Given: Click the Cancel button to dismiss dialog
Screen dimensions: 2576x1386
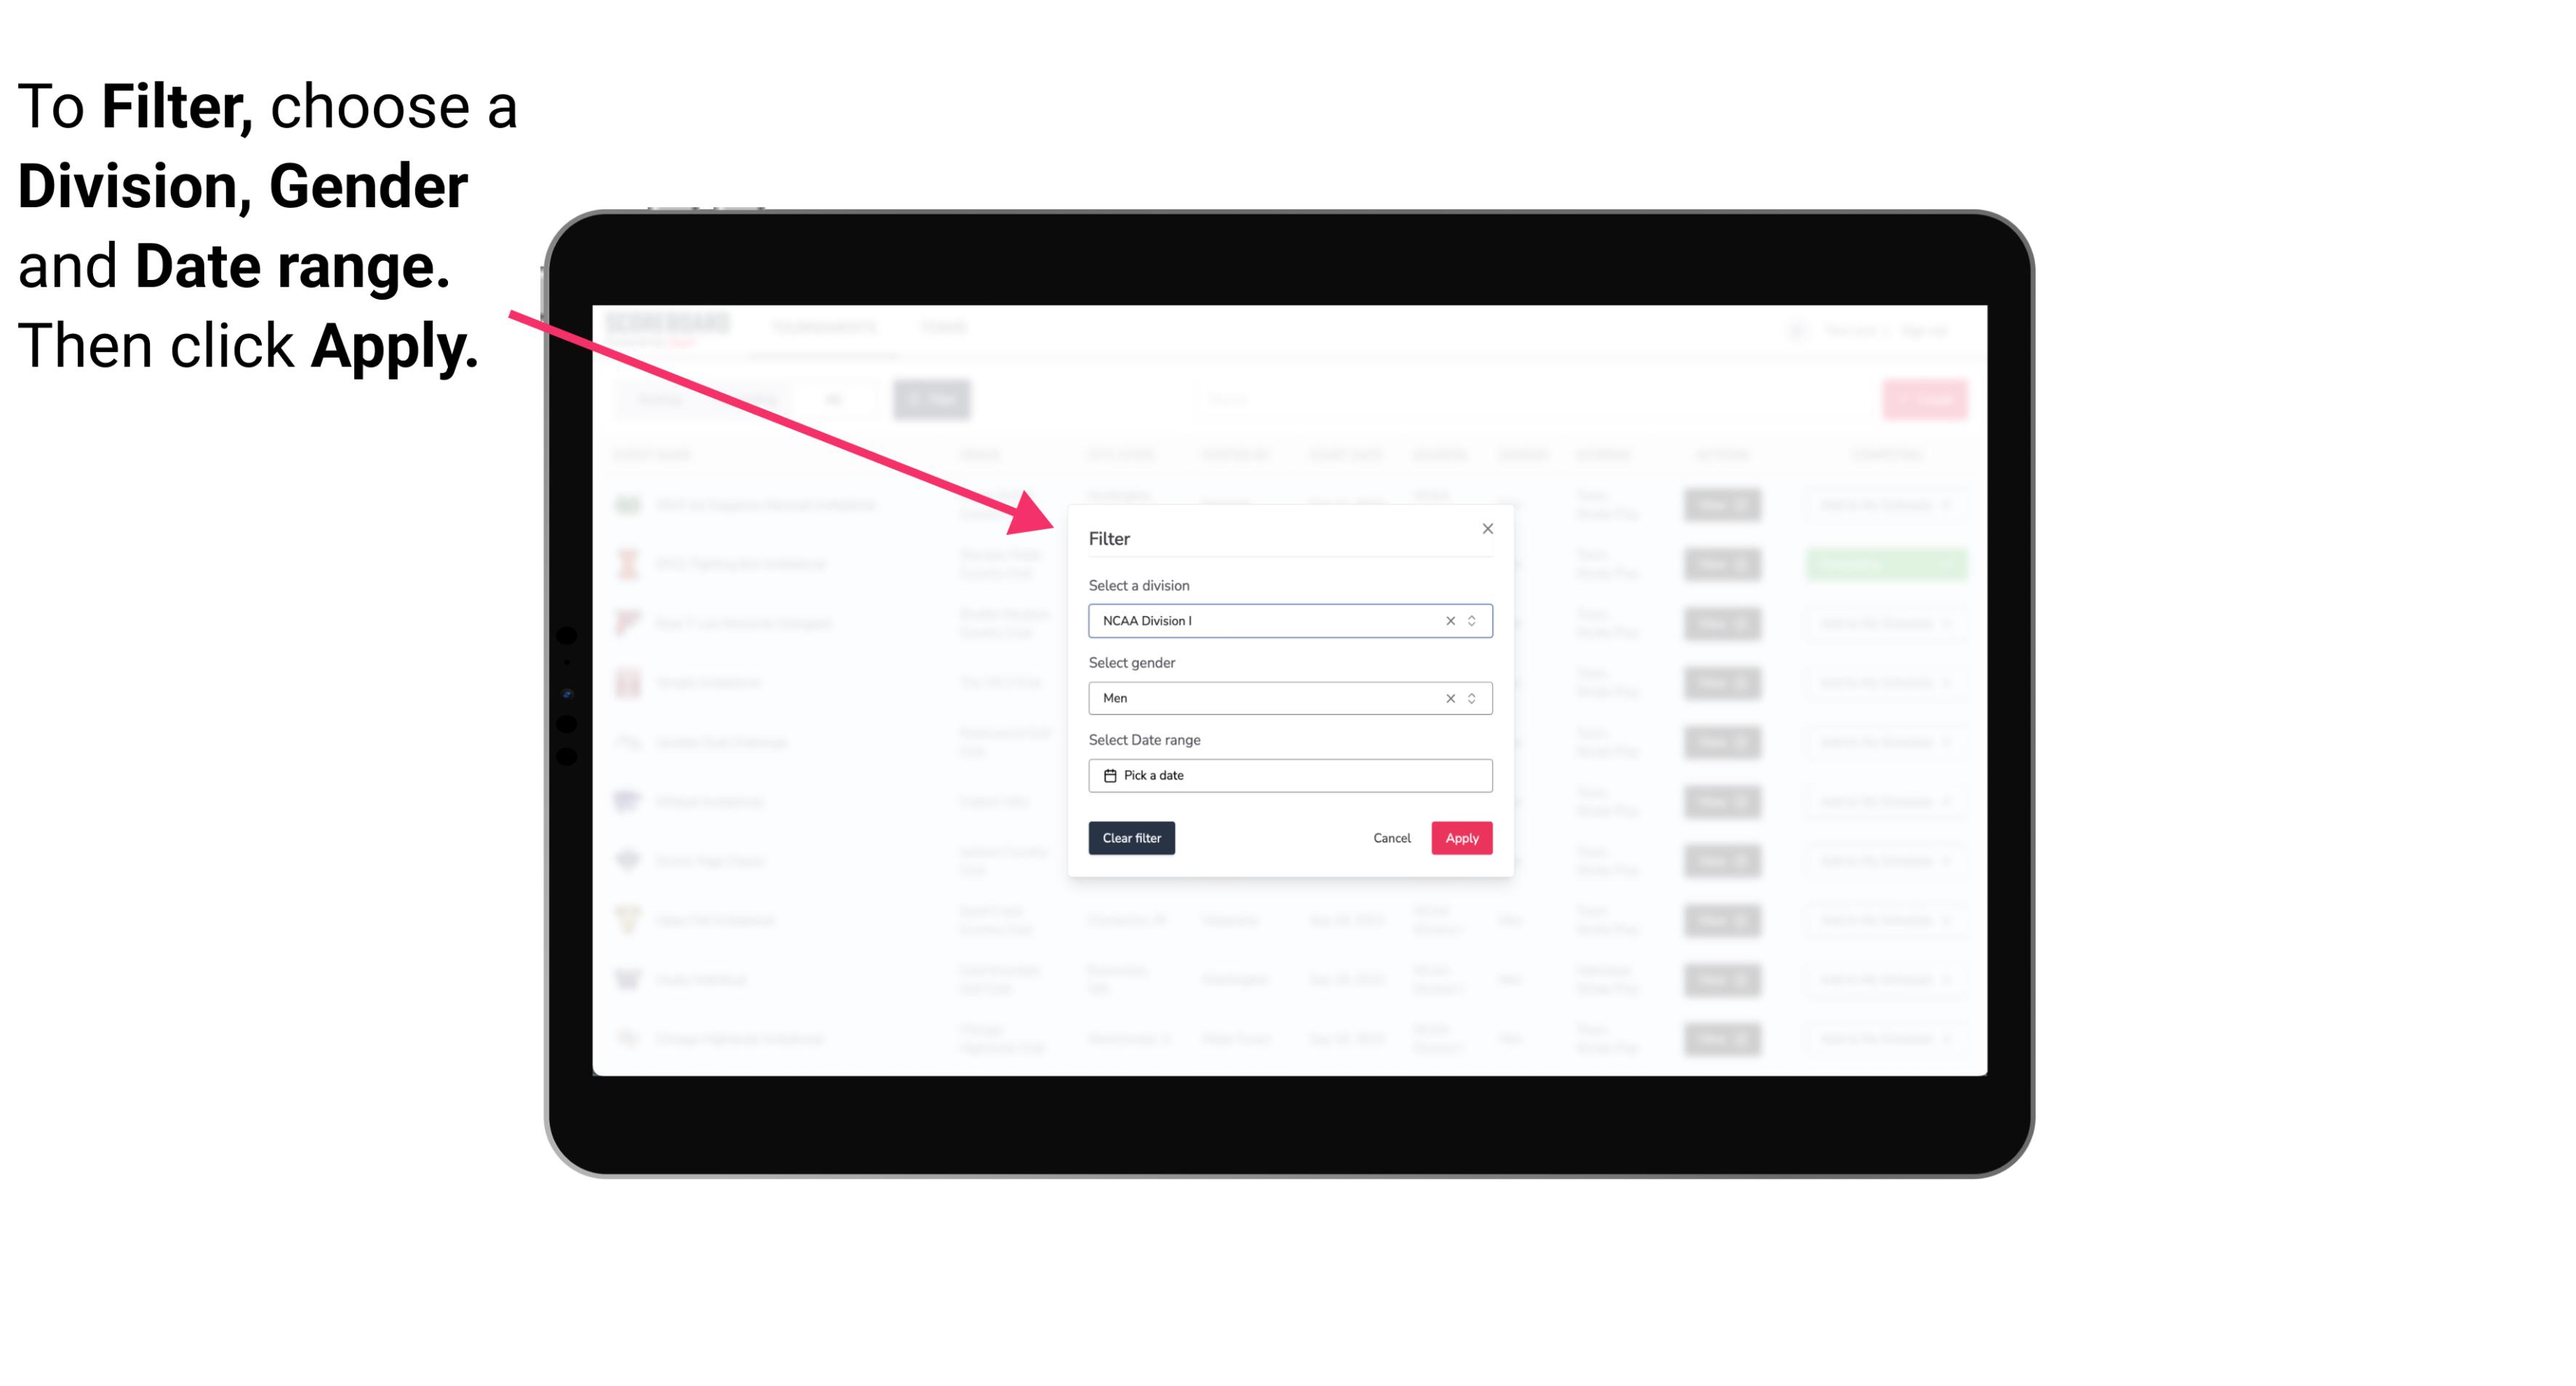Looking at the screenshot, I should (1391, 838).
